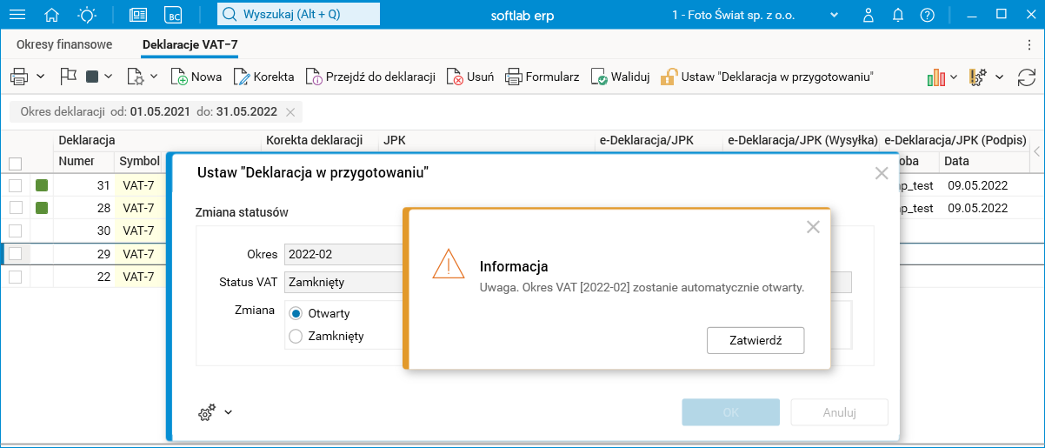Click the home icon in the title bar

coord(52,15)
